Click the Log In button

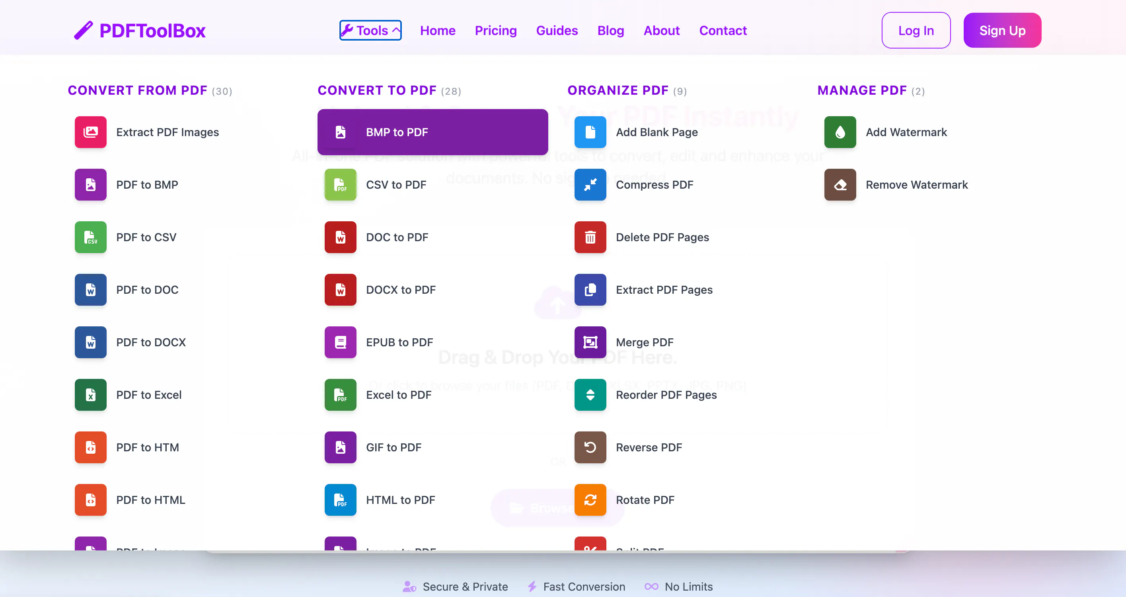click(x=916, y=30)
